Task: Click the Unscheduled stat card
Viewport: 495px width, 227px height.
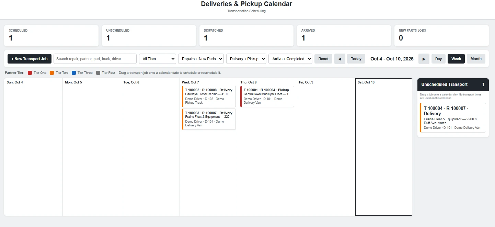Action: point(149,36)
